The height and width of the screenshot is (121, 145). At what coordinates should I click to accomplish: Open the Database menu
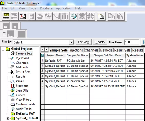(46, 8)
